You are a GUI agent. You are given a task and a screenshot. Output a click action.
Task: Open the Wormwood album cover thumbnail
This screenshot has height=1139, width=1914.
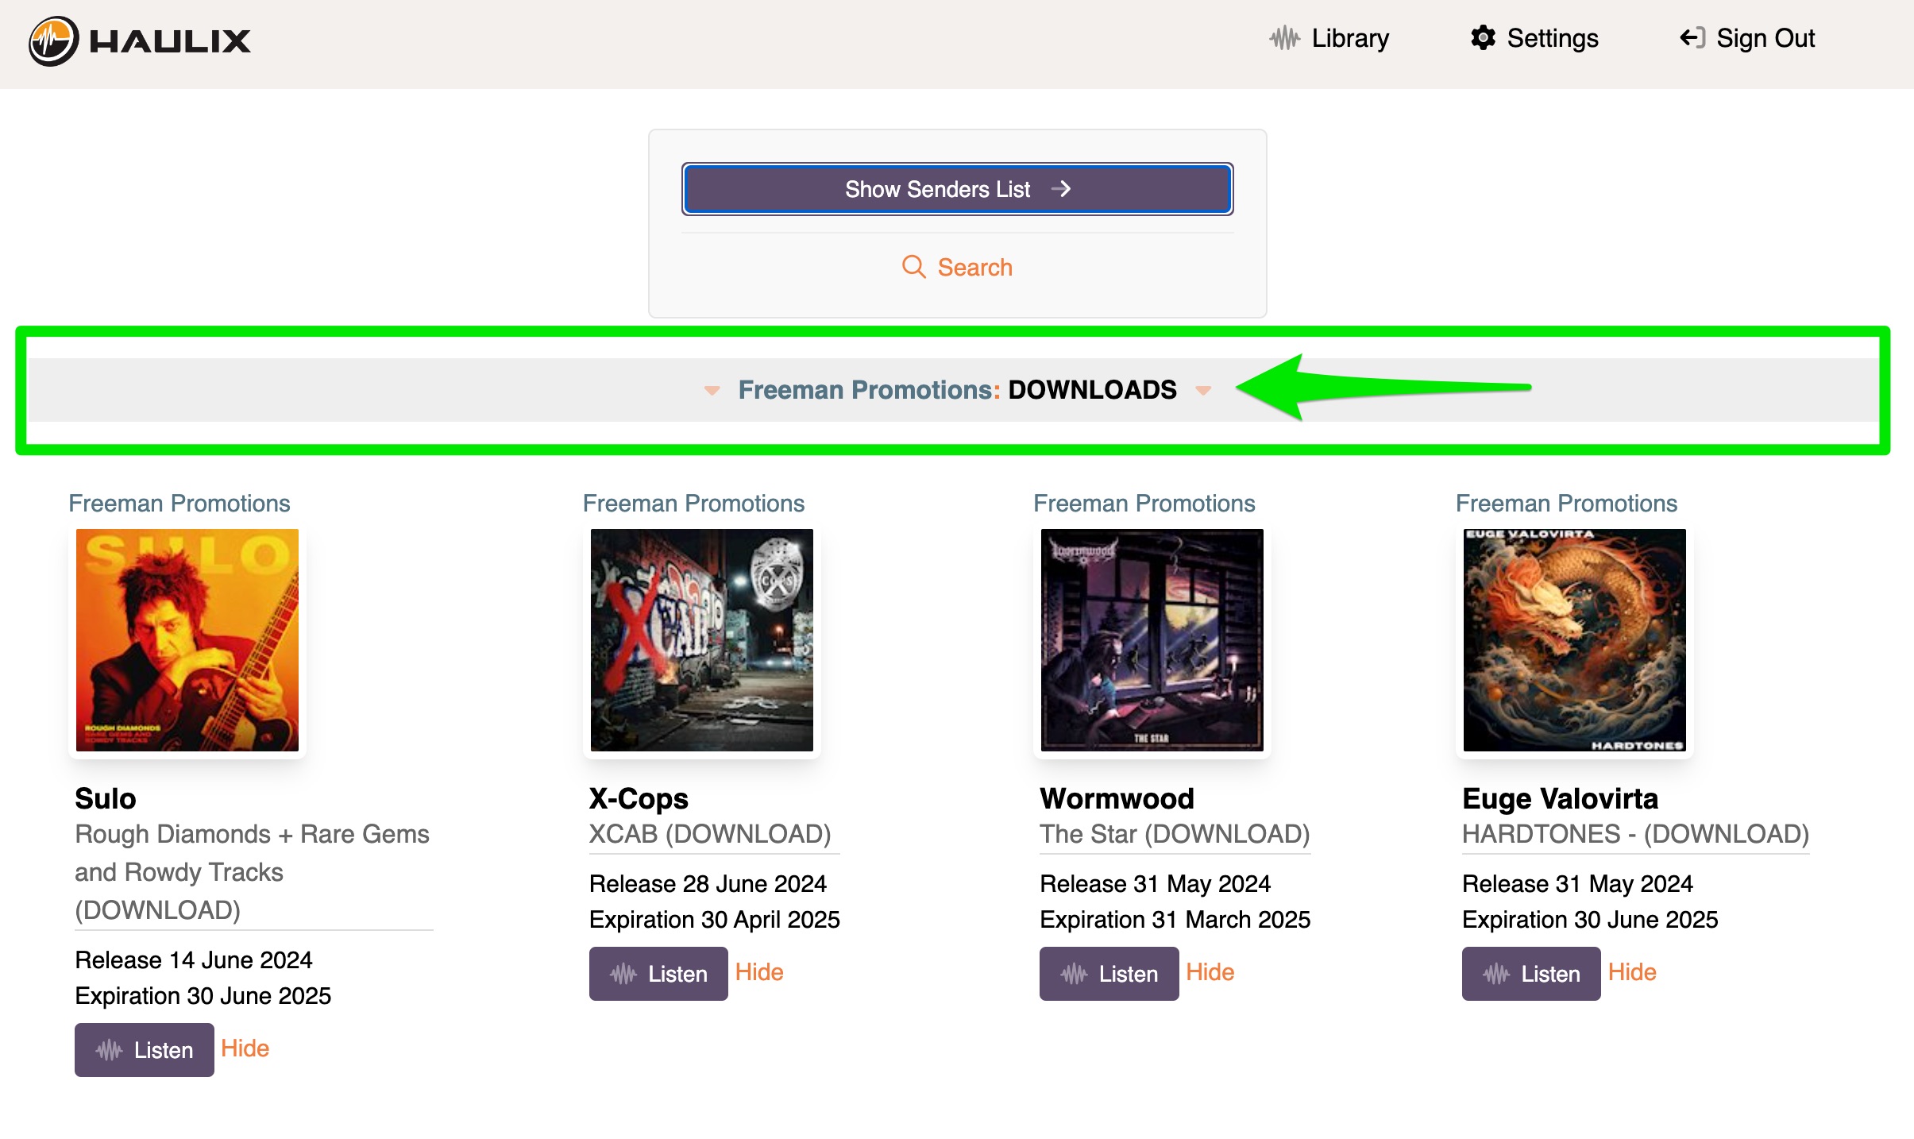click(x=1152, y=640)
